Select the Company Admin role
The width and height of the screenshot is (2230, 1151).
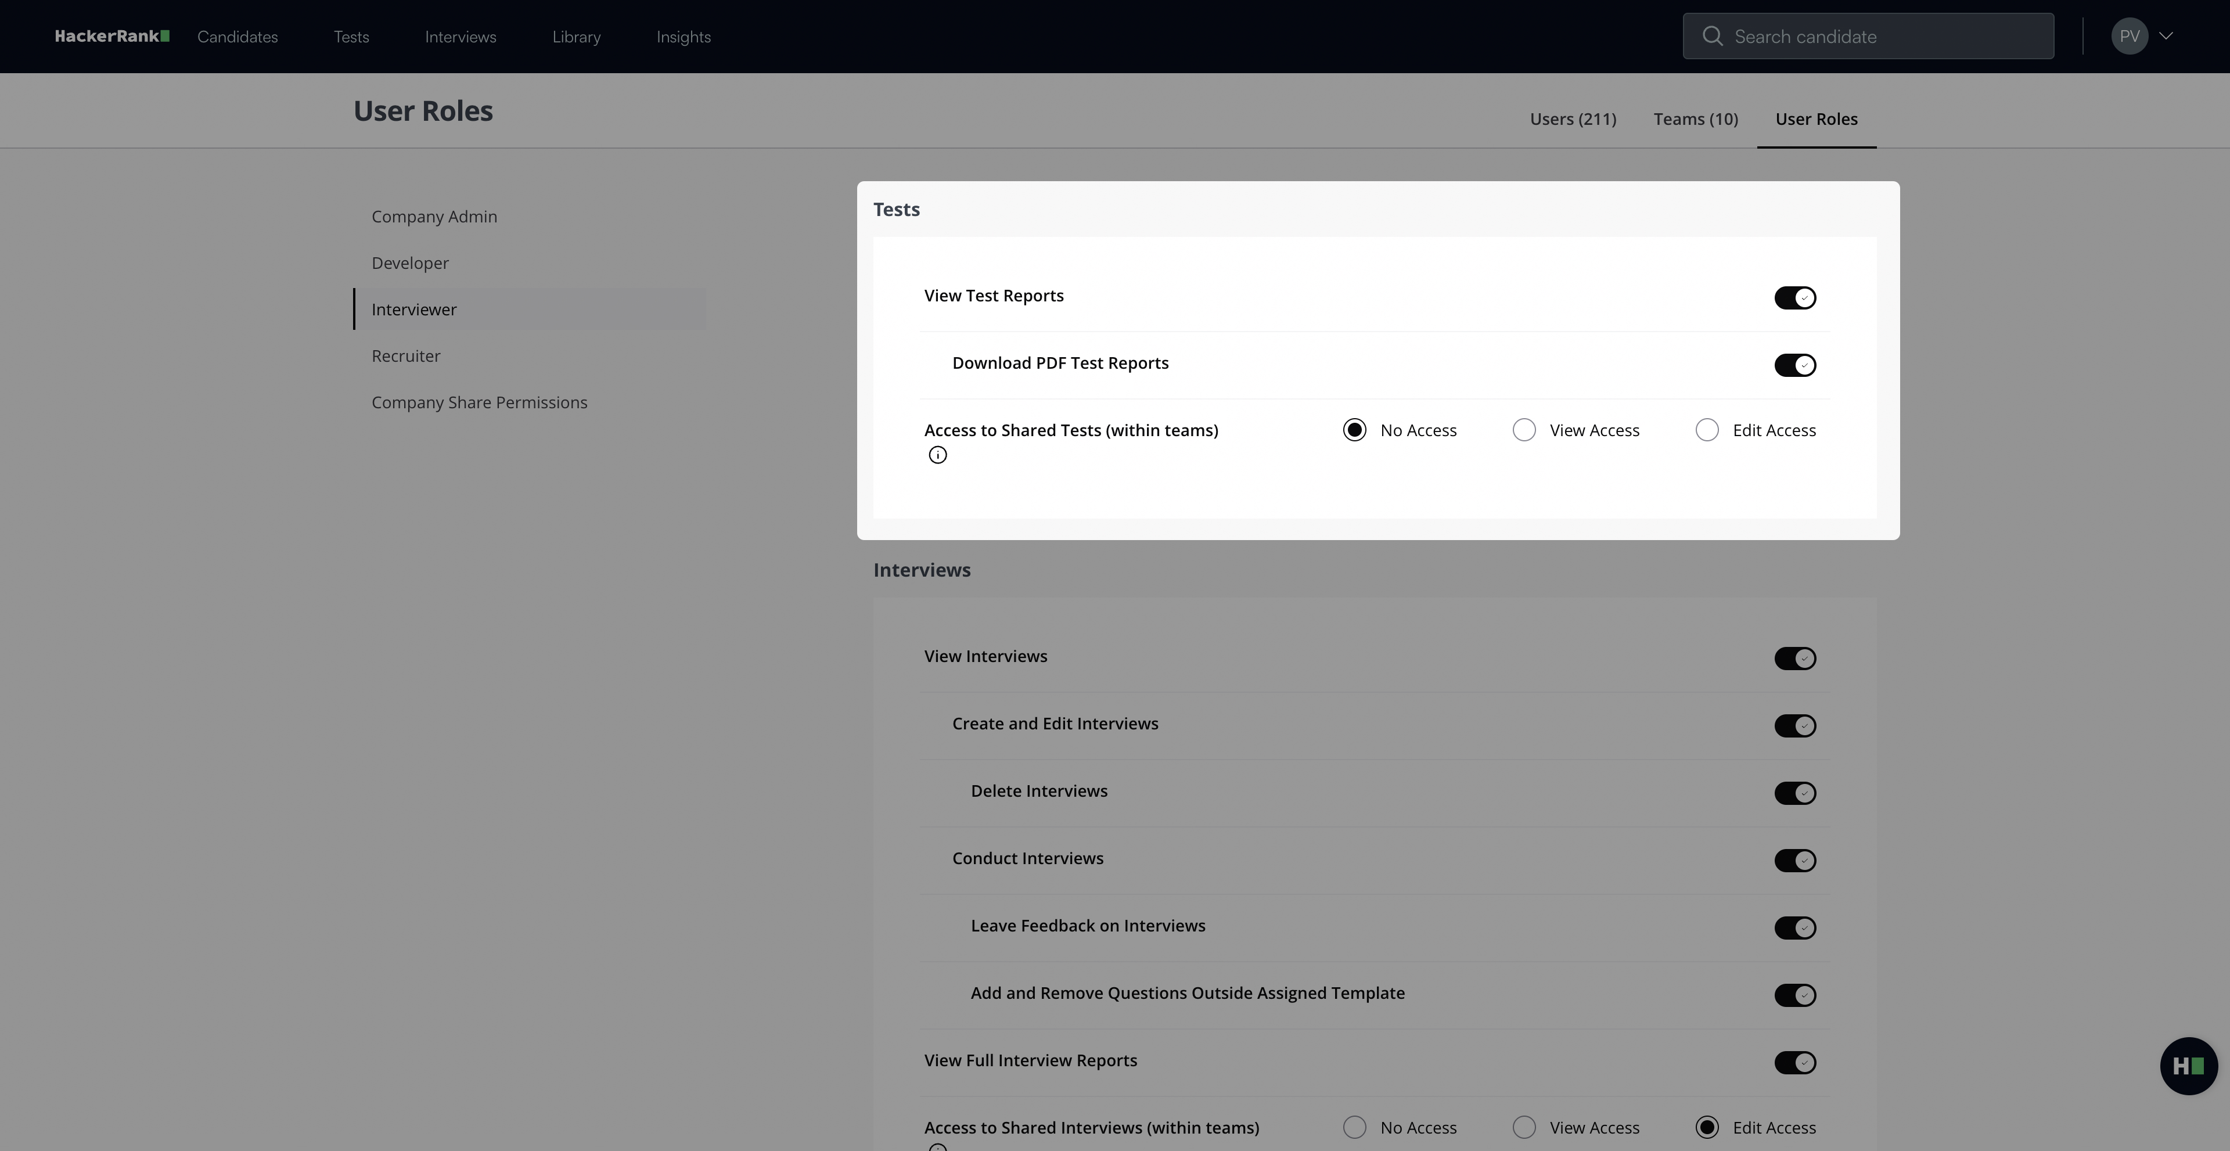(434, 217)
